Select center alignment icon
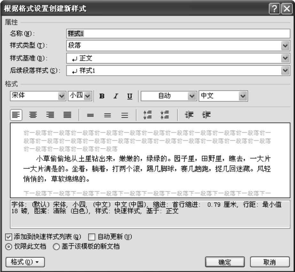Screen dimensions: 295x272 33,115
